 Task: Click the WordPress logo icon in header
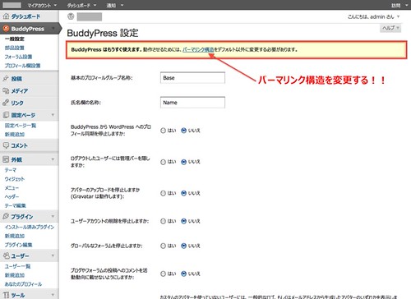coord(71,16)
